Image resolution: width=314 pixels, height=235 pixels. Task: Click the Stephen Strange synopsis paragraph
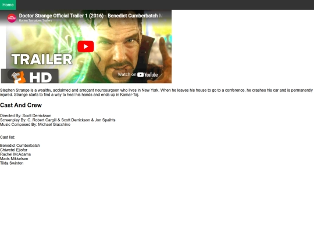click(156, 92)
